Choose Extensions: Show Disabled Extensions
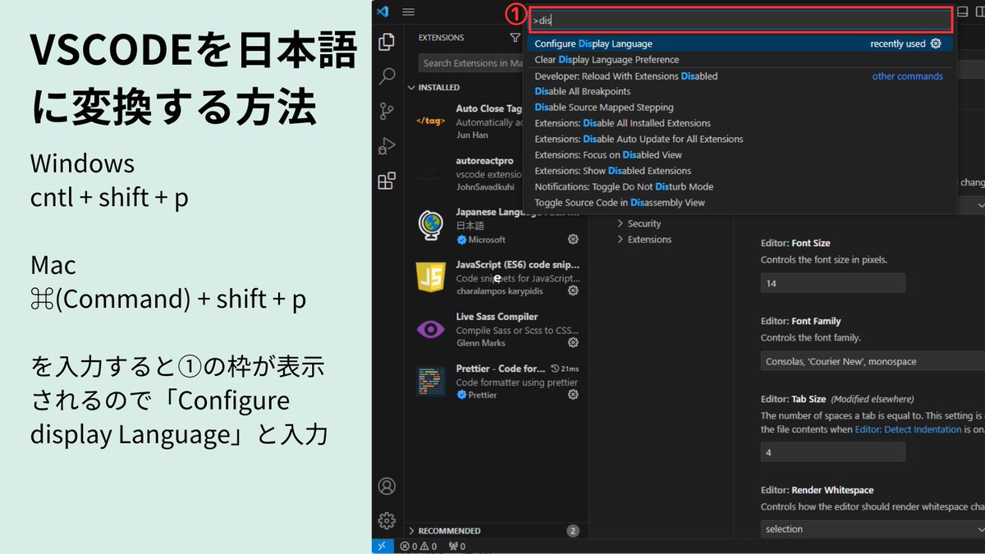The width and height of the screenshot is (985, 554). [740, 171]
